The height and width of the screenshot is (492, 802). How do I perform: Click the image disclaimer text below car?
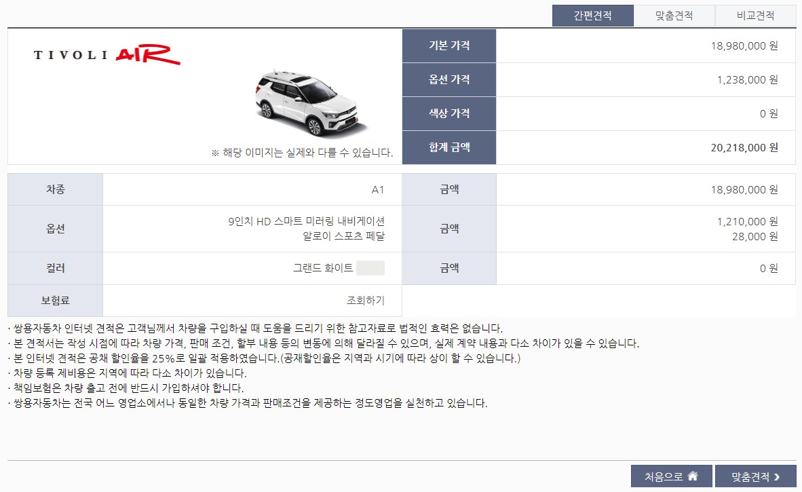302,153
